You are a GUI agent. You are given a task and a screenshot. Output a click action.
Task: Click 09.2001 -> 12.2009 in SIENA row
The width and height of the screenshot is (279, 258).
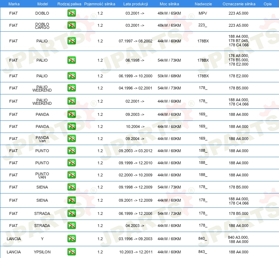tap(136, 200)
